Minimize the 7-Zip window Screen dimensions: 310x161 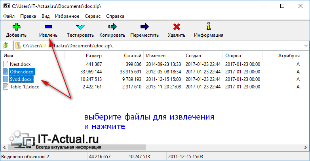(264, 6)
